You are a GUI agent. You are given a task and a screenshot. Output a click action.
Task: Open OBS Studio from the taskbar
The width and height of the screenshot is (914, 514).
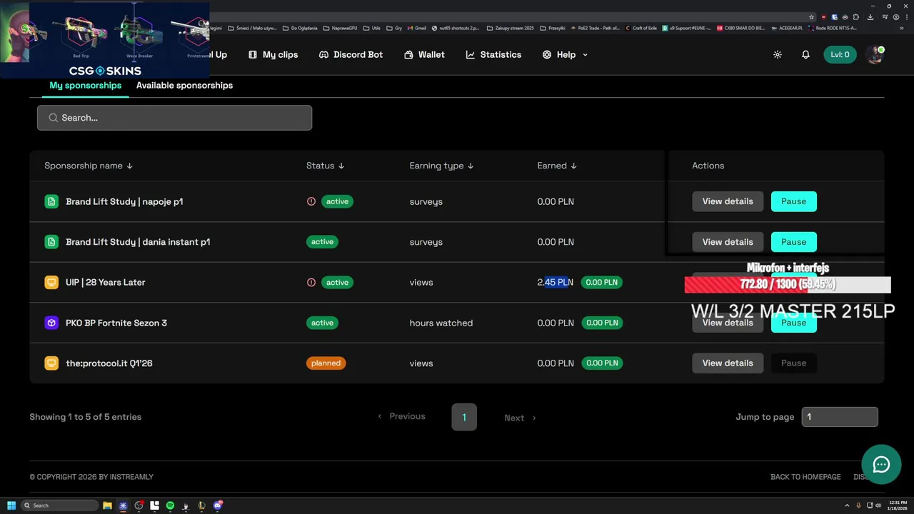pyautogui.click(x=139, y=505)
